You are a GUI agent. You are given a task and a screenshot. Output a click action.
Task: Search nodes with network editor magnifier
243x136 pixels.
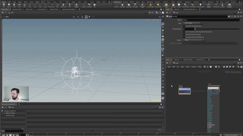click(238, 67)
